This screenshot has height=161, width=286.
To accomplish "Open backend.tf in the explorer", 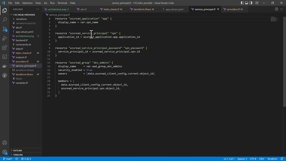I will click(x=21, y=40).
